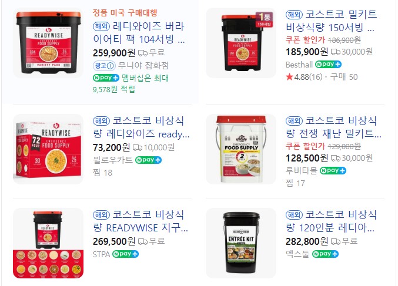This screenshot has height=286, width=398.
Task: Open the 레디와이즈 버라이어티 팩 104서빙 product link
Action: [139, 33]
